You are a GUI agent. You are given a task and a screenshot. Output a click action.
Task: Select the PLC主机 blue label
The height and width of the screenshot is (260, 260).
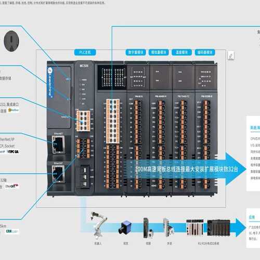(85, 52)
